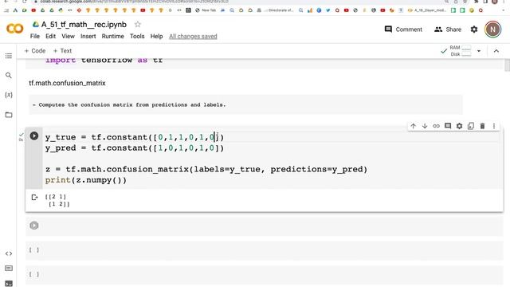The image size is (510, 287).
Task: Open the View menu
Action: click(68, 36)
